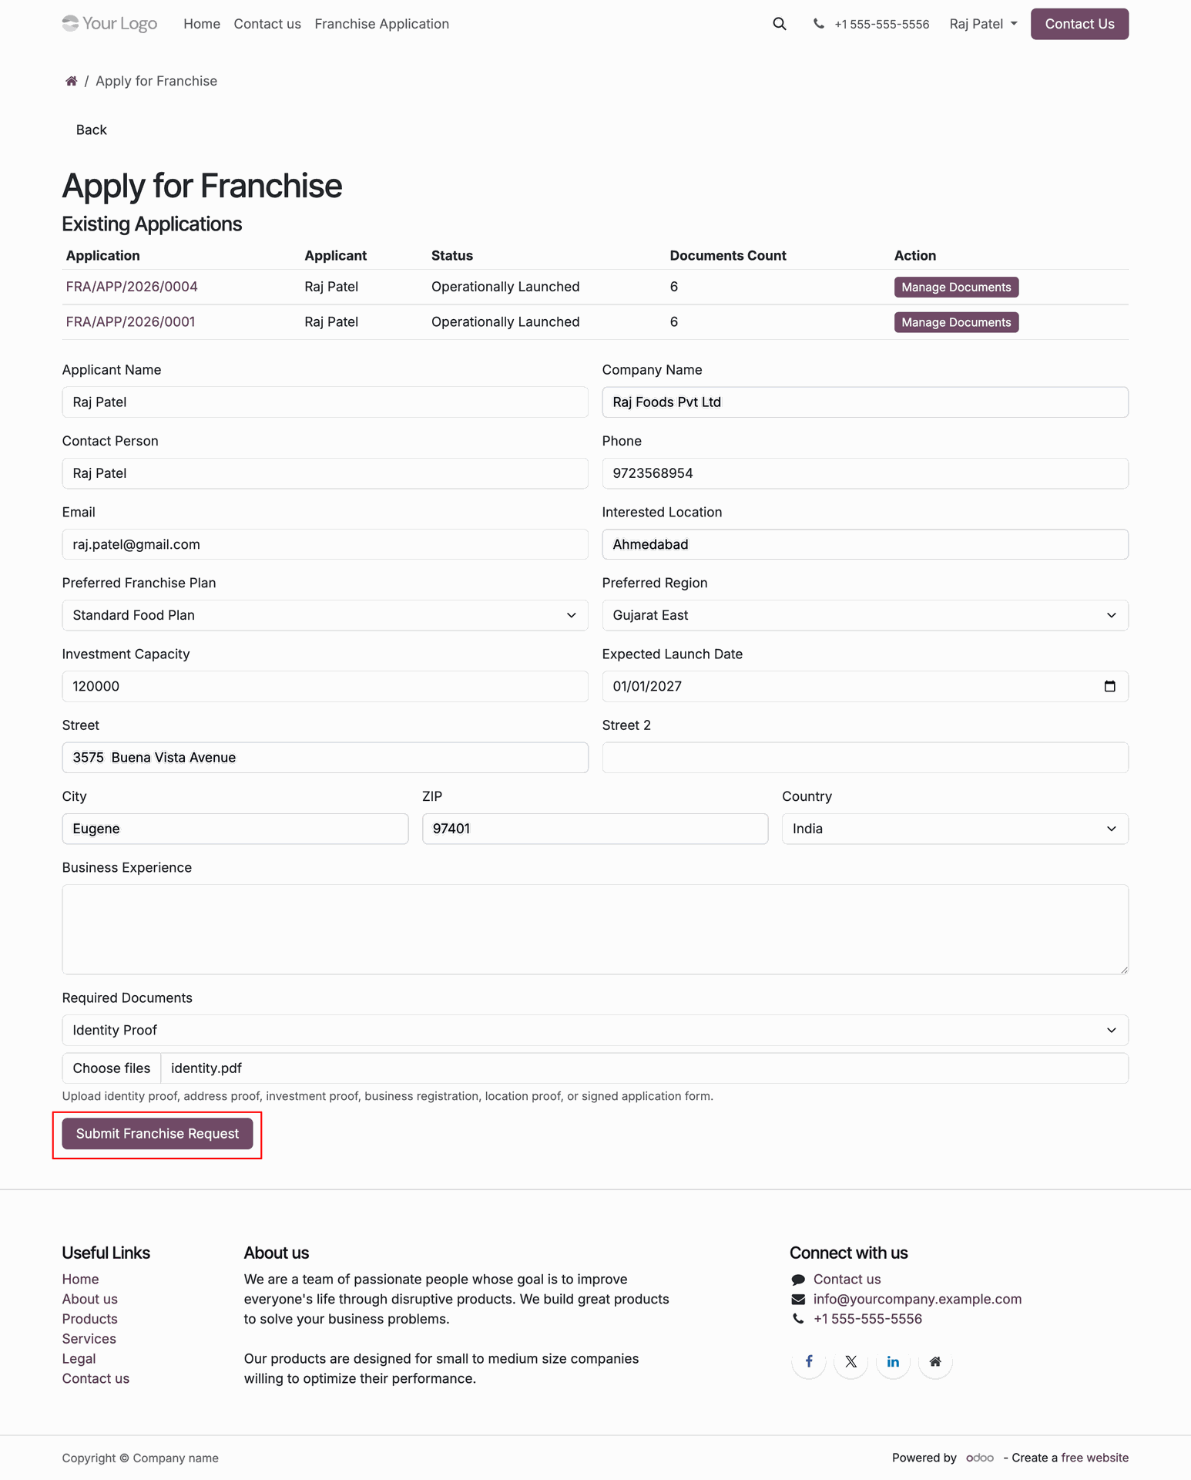Submit the Franchise Request

pyautogui.click(x=157, y=1133)
